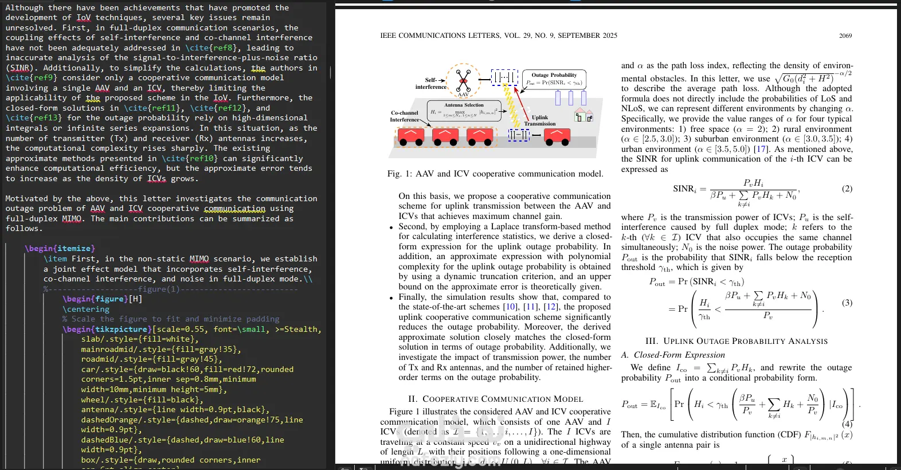Click the 'II. Cooperative Communication Model' heading

tap(496, 399)
